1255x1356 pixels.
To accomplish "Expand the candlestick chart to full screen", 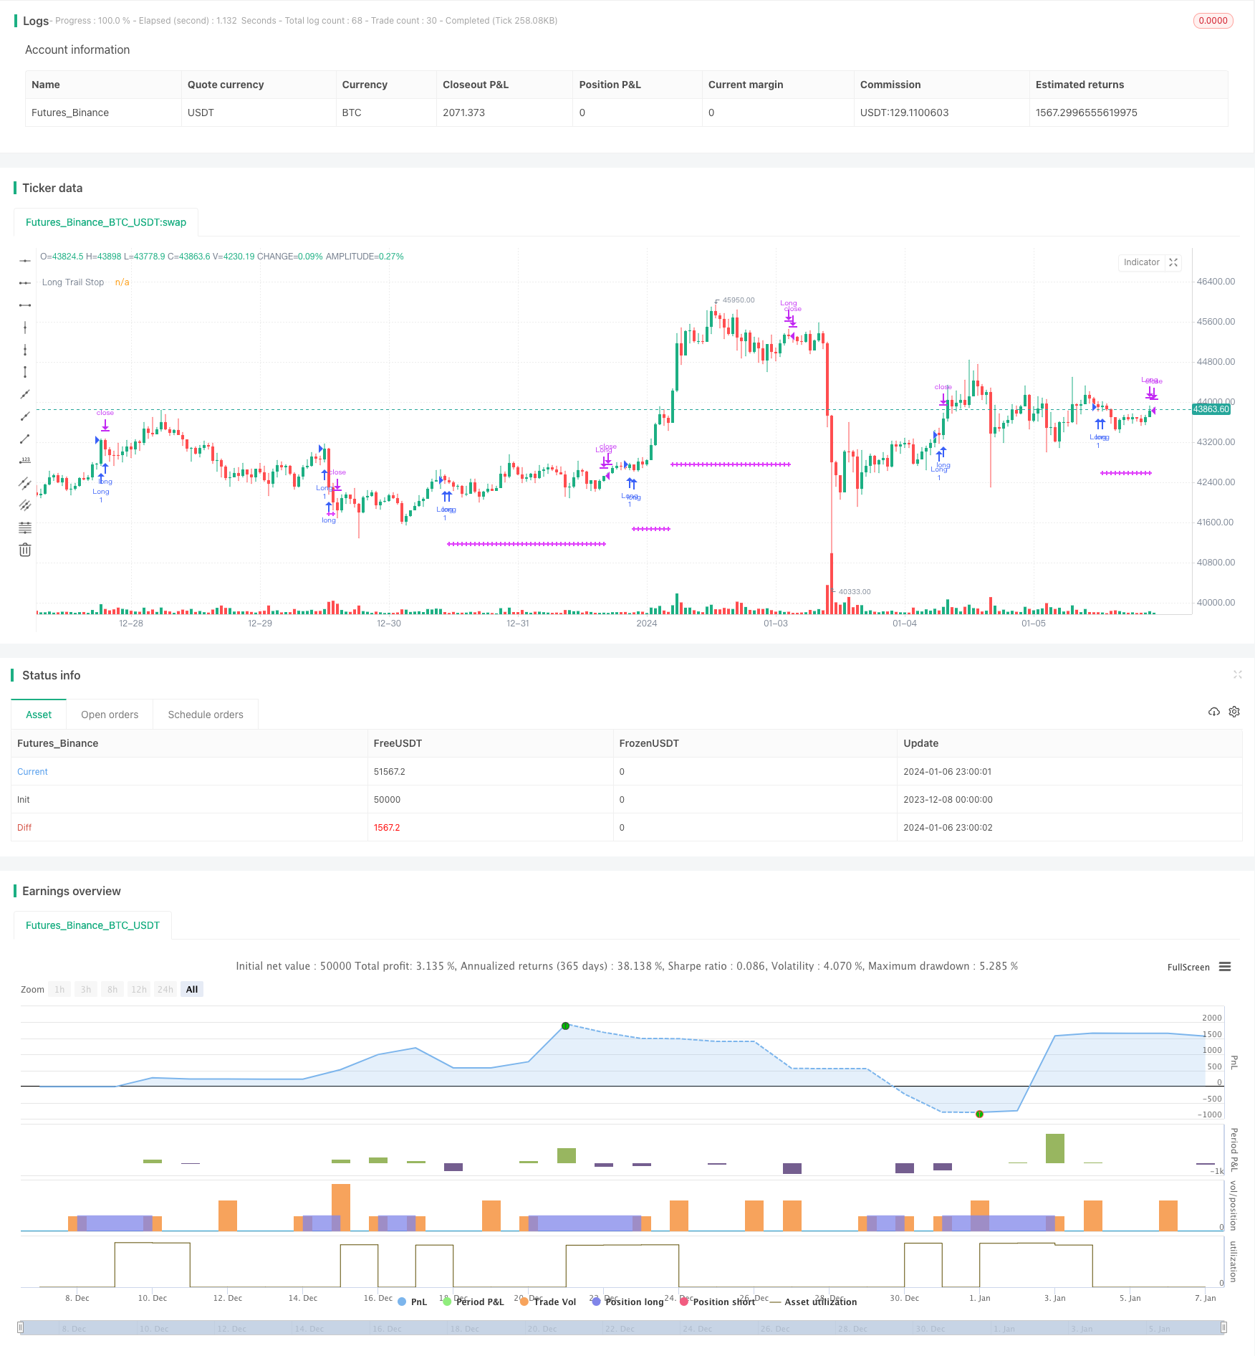I will pos(1173,262).
